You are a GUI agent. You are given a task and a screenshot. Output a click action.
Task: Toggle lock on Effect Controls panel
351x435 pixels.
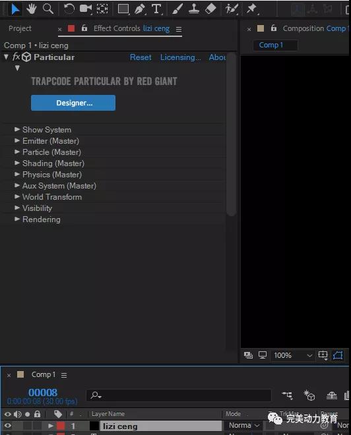point(84,28)
